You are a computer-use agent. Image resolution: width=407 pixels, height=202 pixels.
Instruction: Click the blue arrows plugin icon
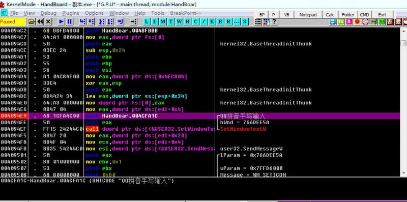[333, 22]
